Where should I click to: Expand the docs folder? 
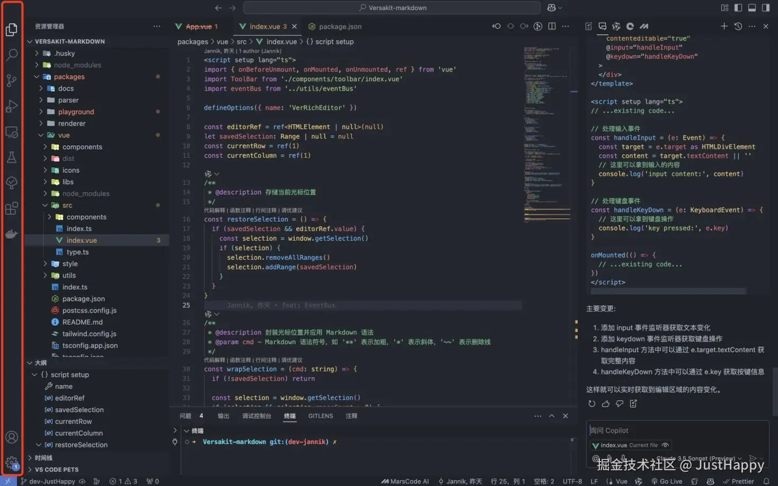click(x=96, y=89)
